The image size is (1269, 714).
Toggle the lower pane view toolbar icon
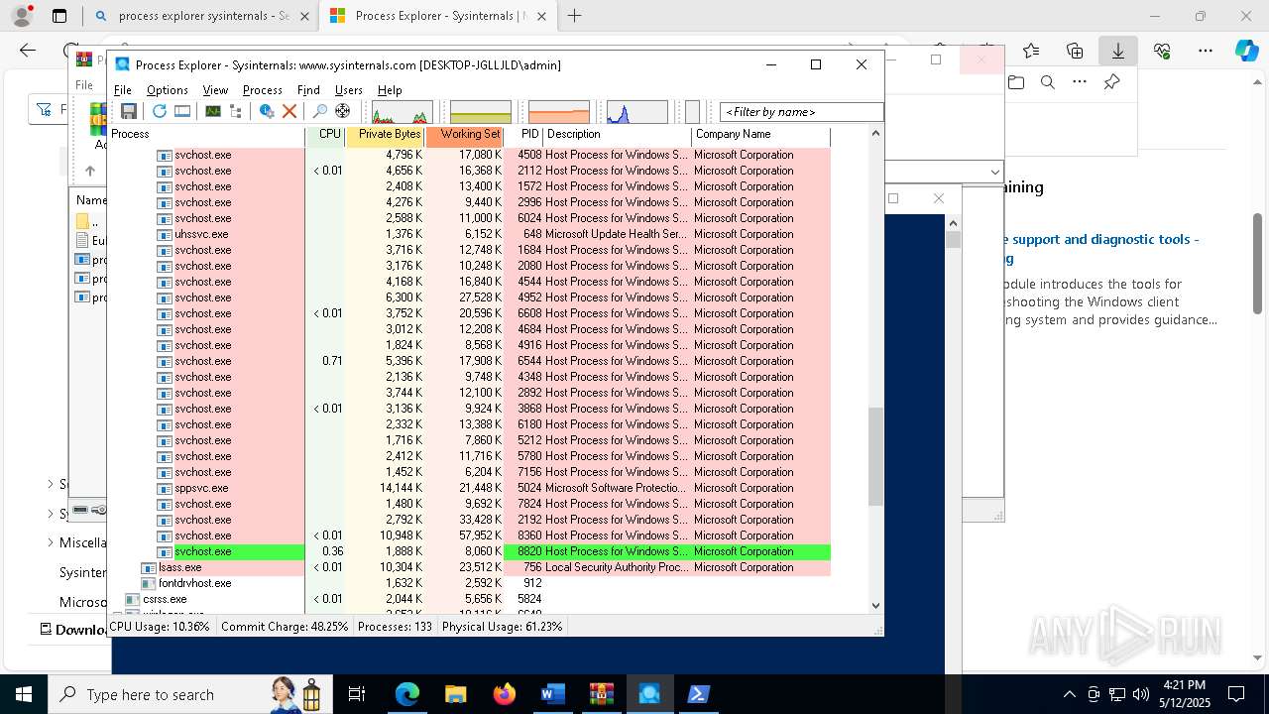182,111
